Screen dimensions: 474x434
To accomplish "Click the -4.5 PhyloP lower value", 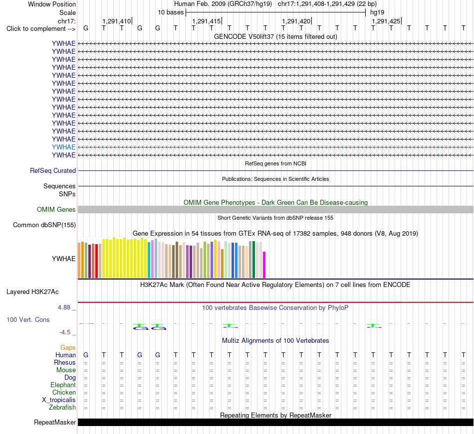I will pos(65,332).
